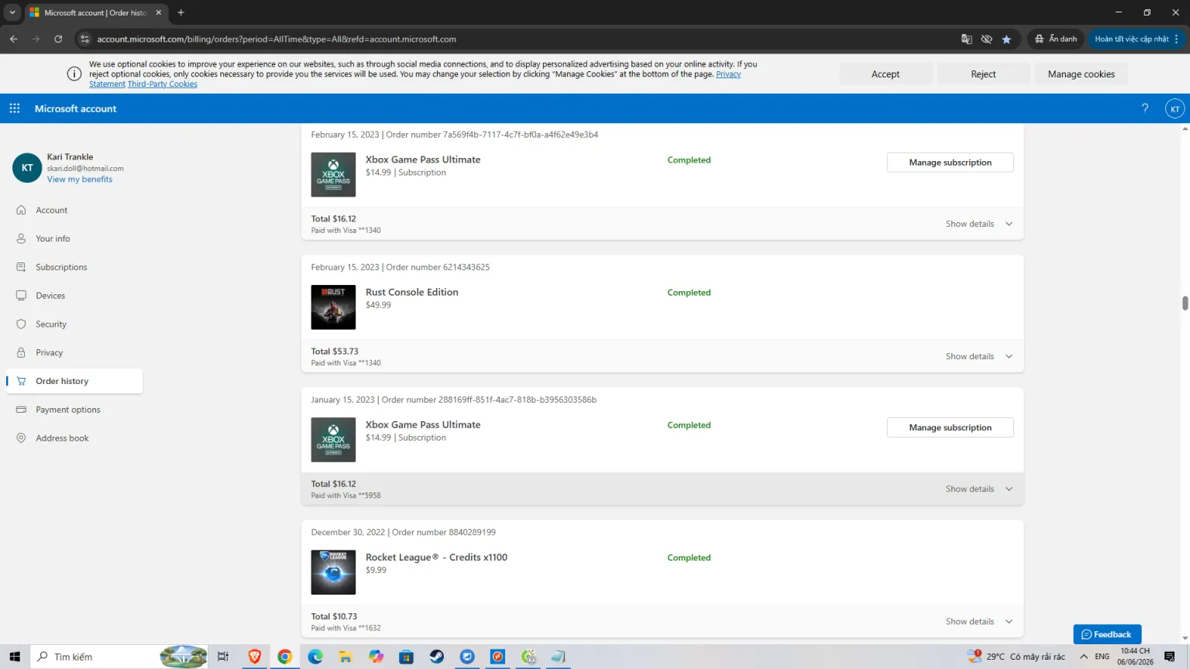This screenshot has height=669, width=1190.
Task: Open File Explorer from the taskbar
Action: click(346, 657)
